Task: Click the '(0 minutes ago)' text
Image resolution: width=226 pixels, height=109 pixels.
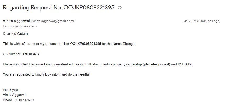Action: pos(209,21)
